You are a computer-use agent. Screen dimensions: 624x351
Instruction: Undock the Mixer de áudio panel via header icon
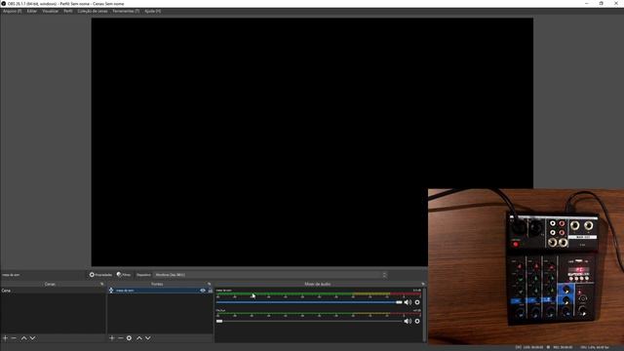422,284
